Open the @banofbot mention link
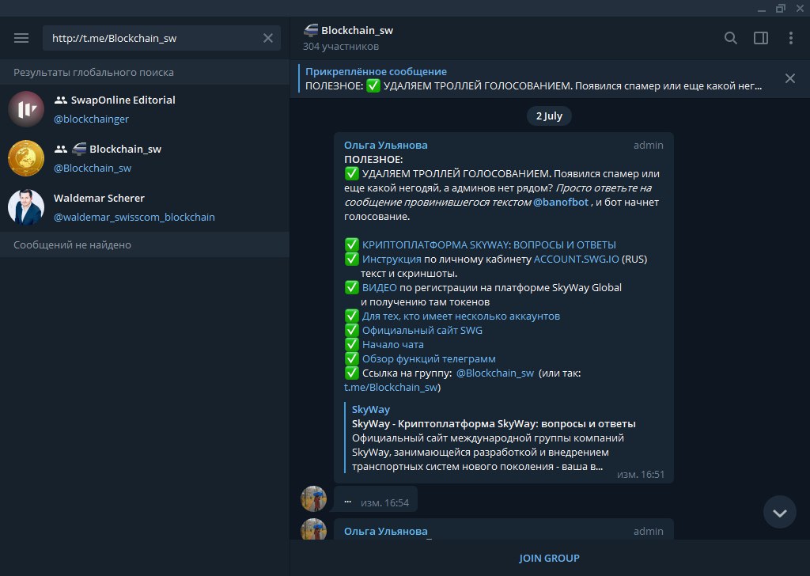 point(561,202)
